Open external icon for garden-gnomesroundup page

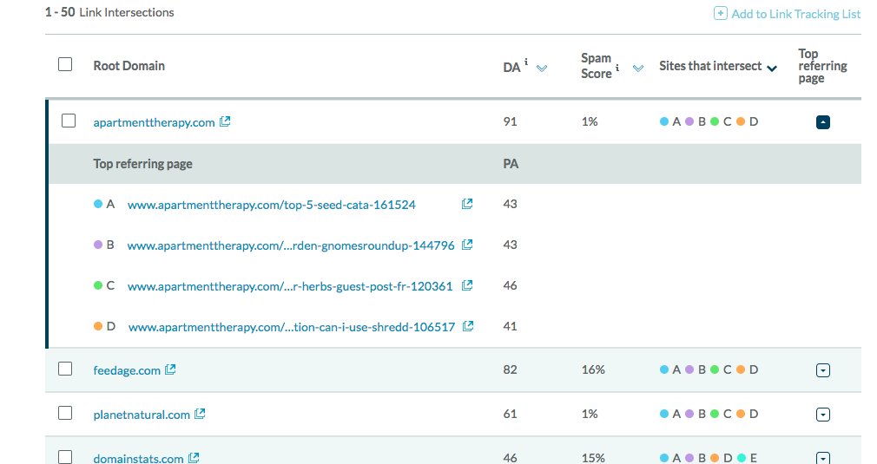click(x=467, y=245)
